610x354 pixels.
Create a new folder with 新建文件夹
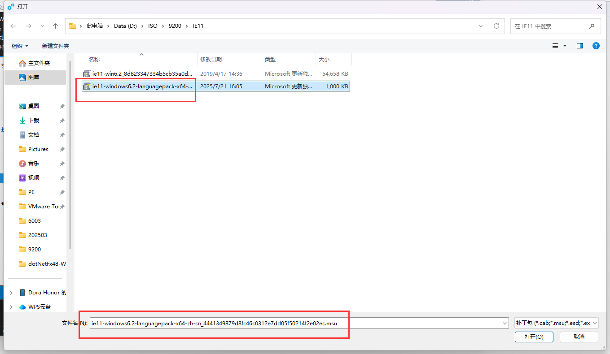click(56, 46)
